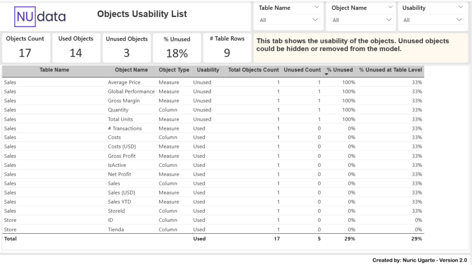Click the Global Performance object name cell
The image size is (472, 265).
tap(131, 92)
